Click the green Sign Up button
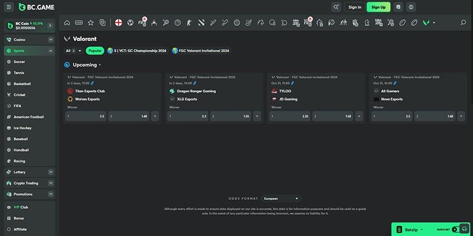Viewport: 473px width, 236px height. point(378,7)
